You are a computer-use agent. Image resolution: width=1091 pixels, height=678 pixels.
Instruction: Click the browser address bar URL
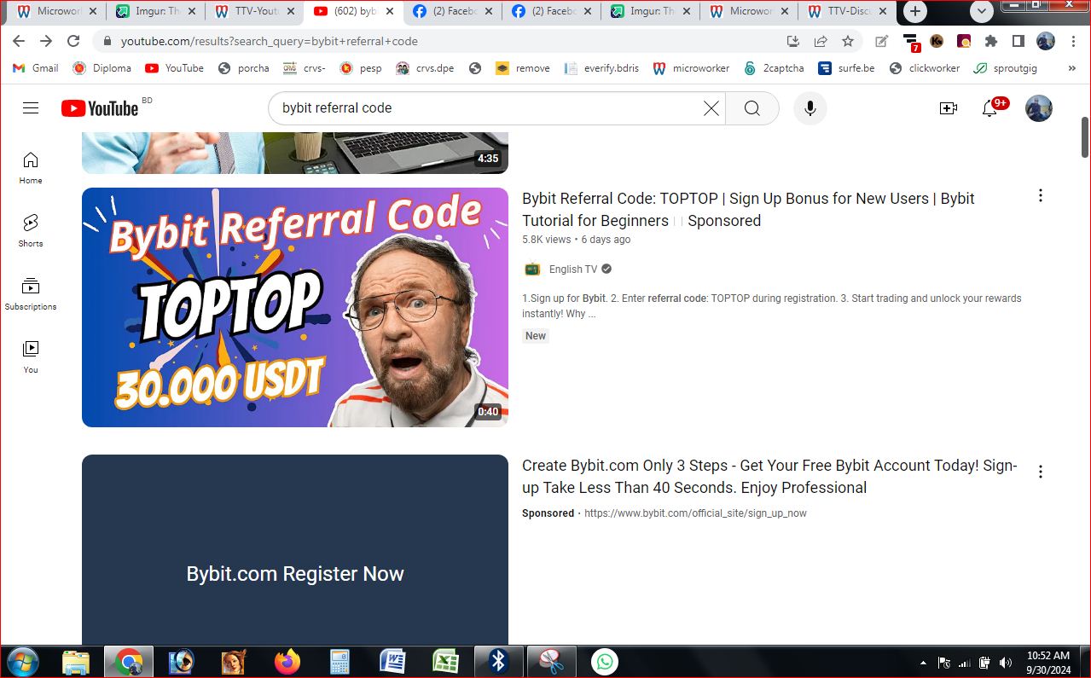[270, 41]
